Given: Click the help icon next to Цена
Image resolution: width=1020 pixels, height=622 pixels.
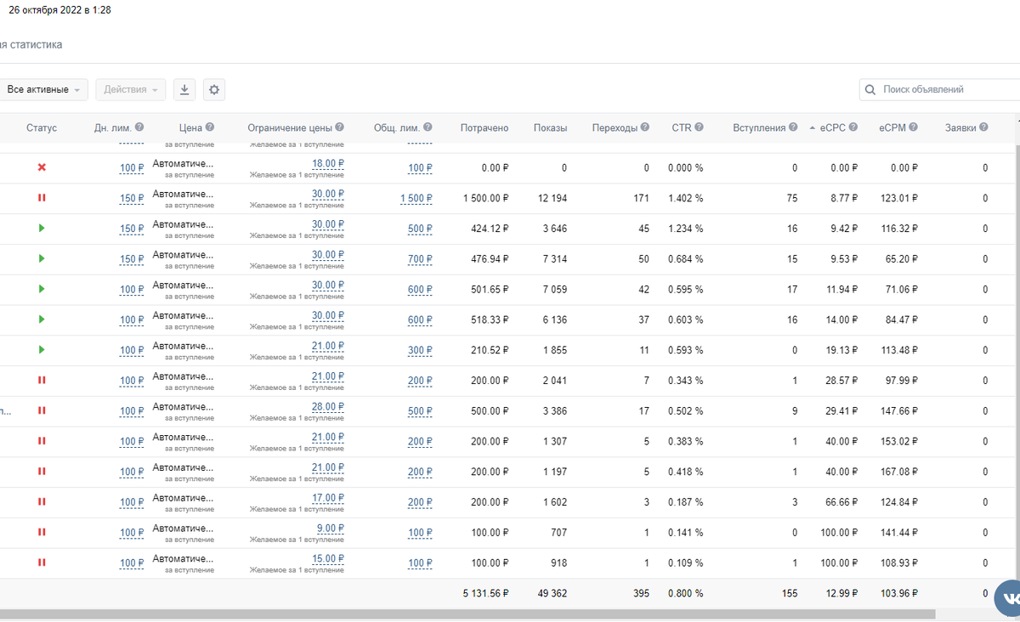Looking at the screenshot, I should coord(210,127).
